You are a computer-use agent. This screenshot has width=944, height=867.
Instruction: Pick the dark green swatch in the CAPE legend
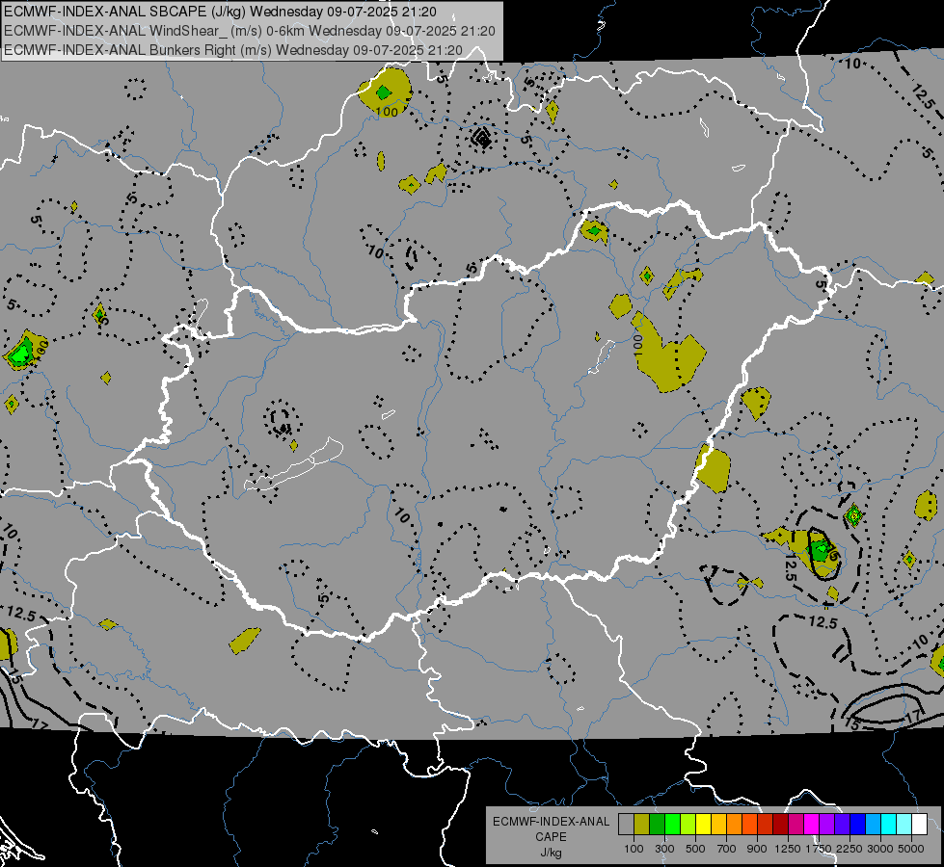657,824
